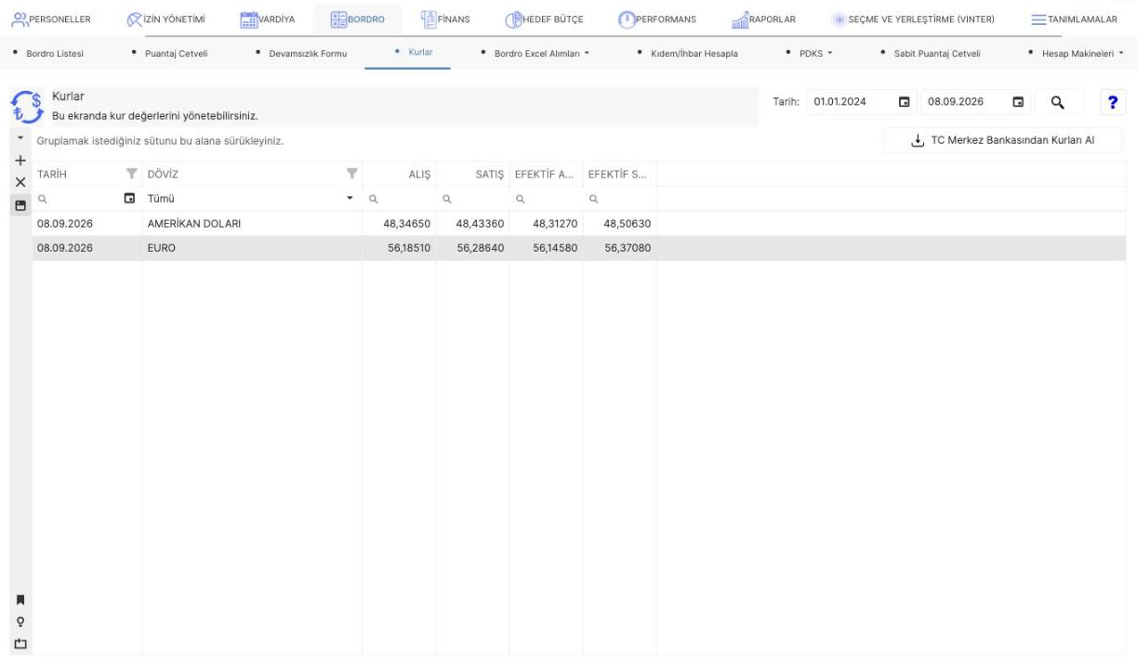Screen dimensions: 1137x664
Task: Open calendar picker for start date 01.01.2024
Action: click(x=903, y=101)
